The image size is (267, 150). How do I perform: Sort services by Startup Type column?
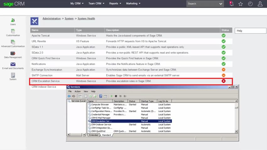coord(149,101)
